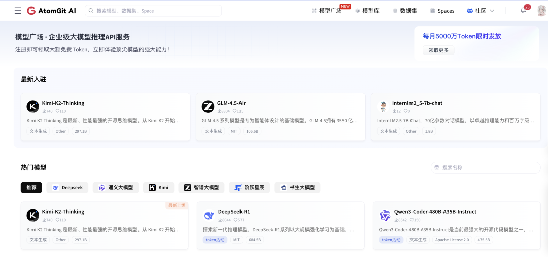This screenshot has height=257, width=548.
Task: Select the 通义大模型 filter tab
Action: pyautogui.click(x=116, y=187)
